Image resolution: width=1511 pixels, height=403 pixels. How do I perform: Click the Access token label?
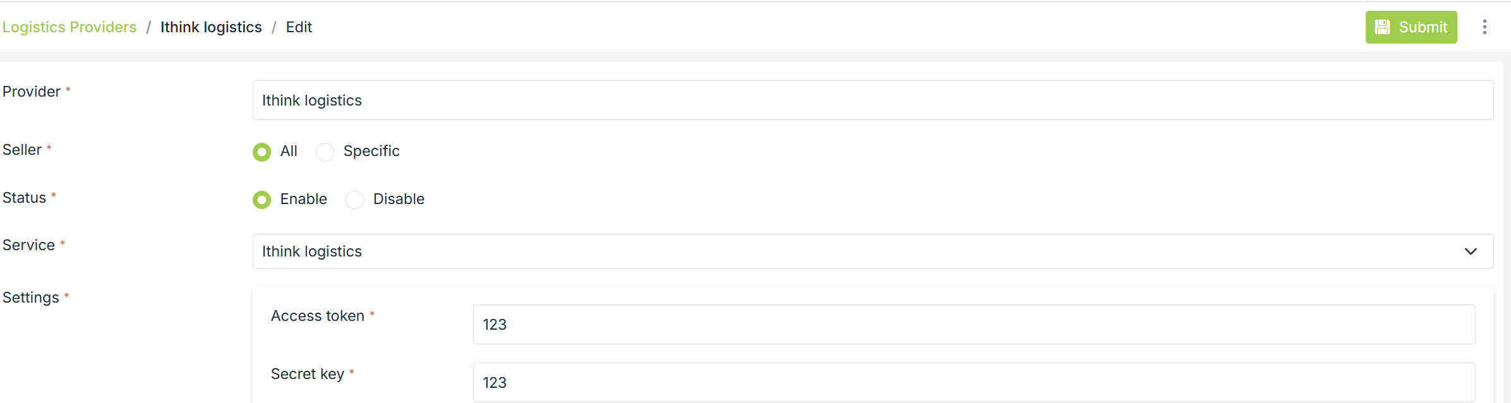tap(318, 316)
